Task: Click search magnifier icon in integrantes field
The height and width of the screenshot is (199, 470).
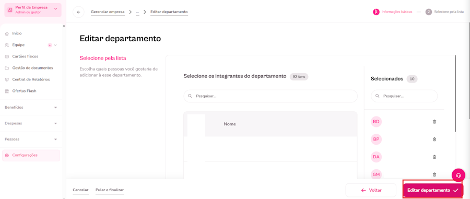Action: (190, 96)
